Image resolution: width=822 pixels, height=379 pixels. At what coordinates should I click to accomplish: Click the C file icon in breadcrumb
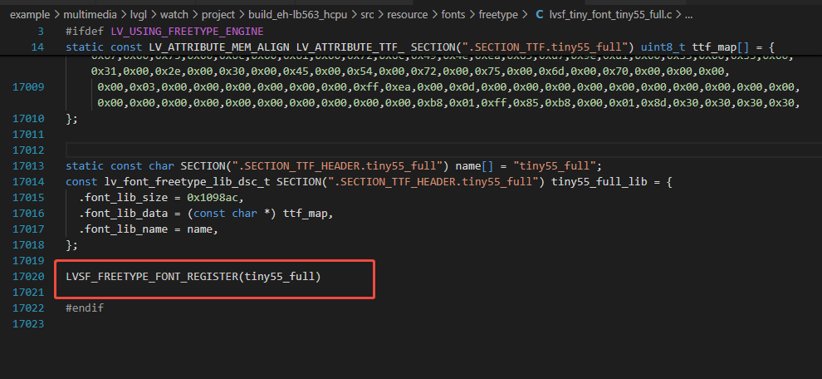[x=540, y=15]
